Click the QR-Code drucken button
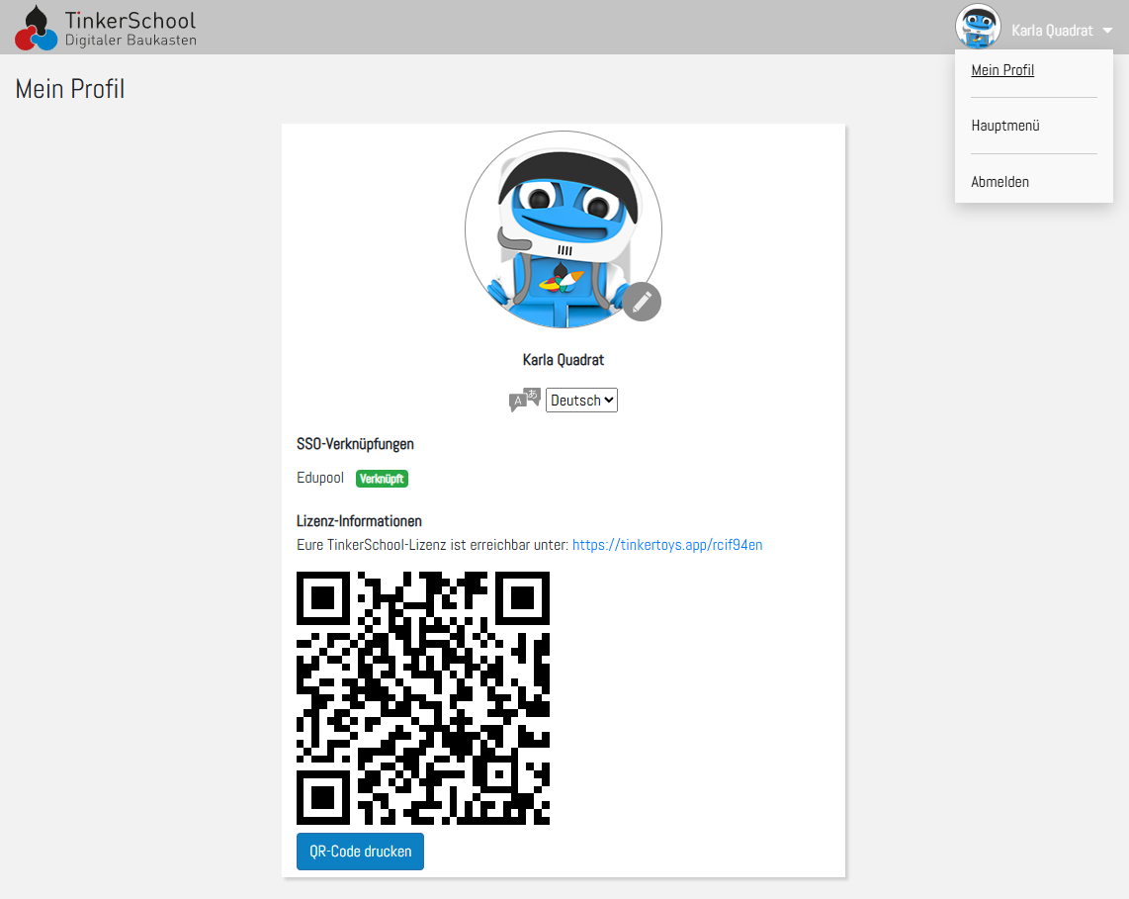Viewport: 1129px width, 899px height. pyautogui.click(x=360, y=852)
